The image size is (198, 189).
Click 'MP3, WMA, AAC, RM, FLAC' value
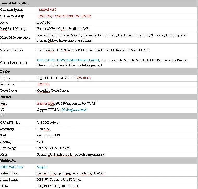click(59, 180)
